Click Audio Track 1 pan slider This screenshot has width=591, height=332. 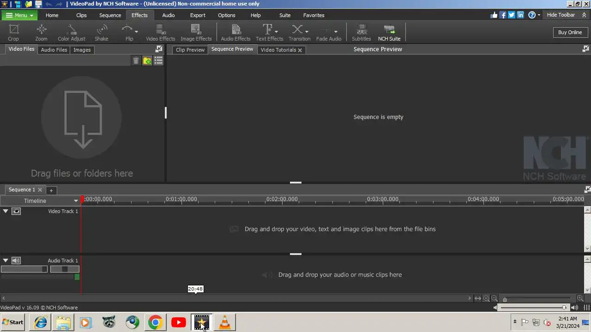click(x=65, y=269)
